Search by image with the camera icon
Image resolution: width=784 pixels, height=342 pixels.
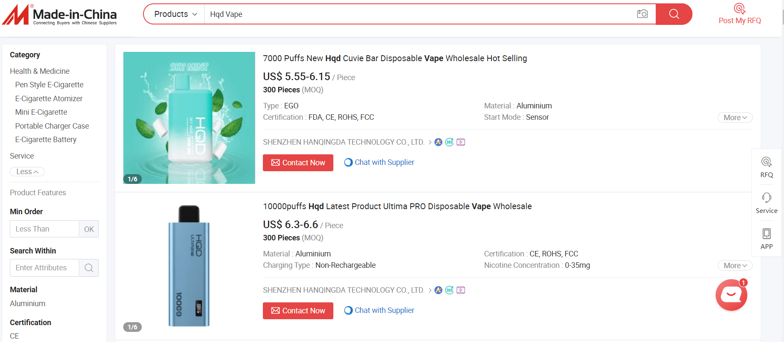pyautogui.click(x=642, y=14)
